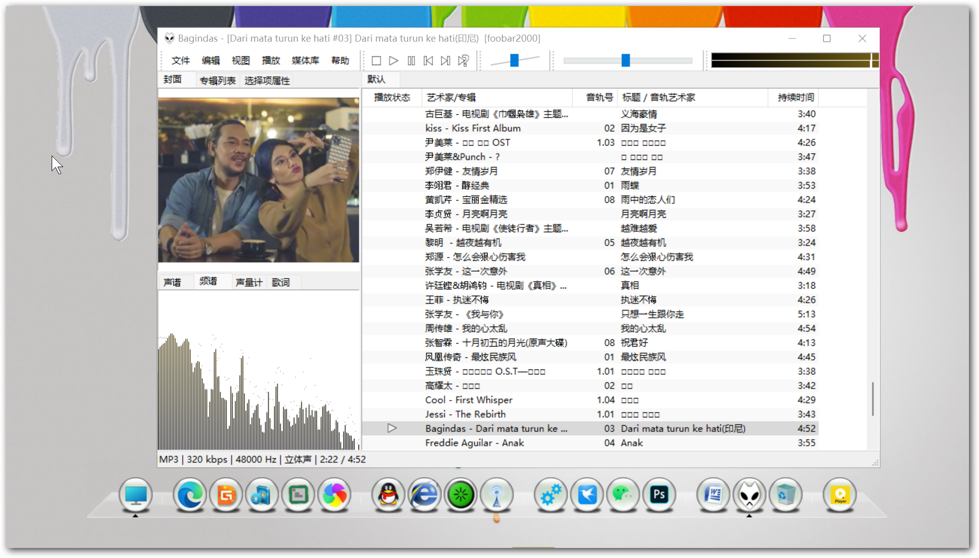The image size is (979, 558).
Task: Select the 'Cool - First Whisper' track
Action: click(591, 400)
